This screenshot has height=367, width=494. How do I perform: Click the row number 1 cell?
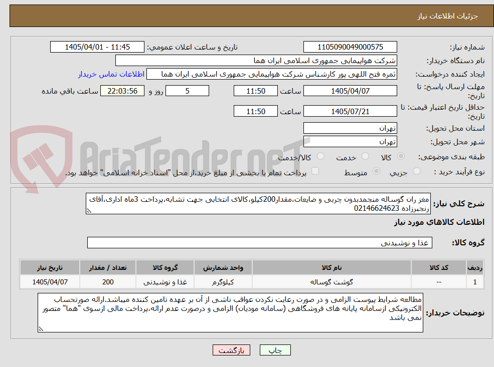click(x=475, y=282)
